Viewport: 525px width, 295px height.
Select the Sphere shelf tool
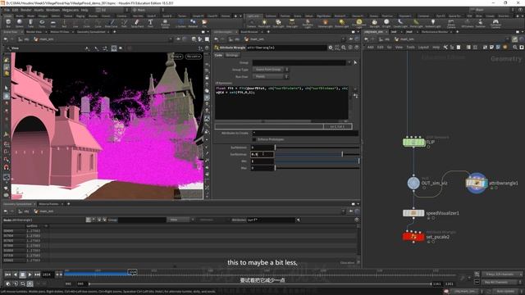[20, 23]
